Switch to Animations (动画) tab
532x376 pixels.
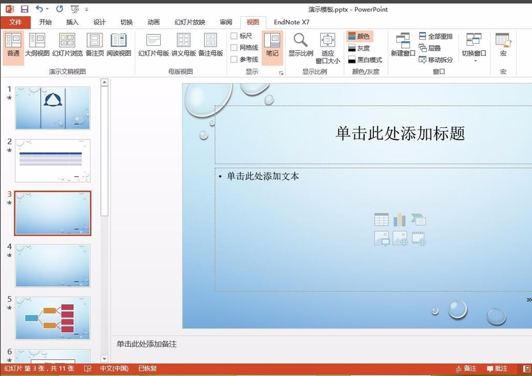153,22
